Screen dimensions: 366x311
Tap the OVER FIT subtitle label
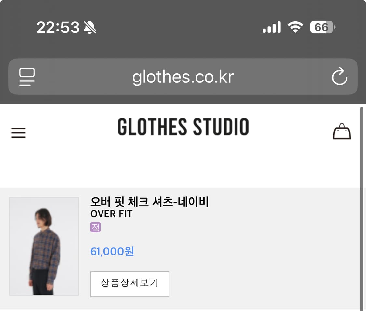coord(111,214)
